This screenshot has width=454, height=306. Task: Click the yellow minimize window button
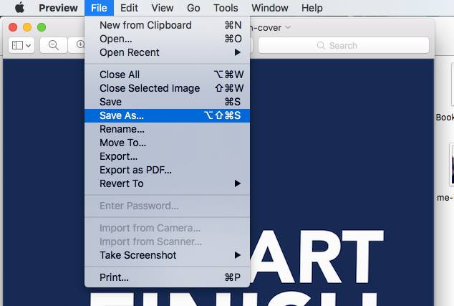point(27,27)
